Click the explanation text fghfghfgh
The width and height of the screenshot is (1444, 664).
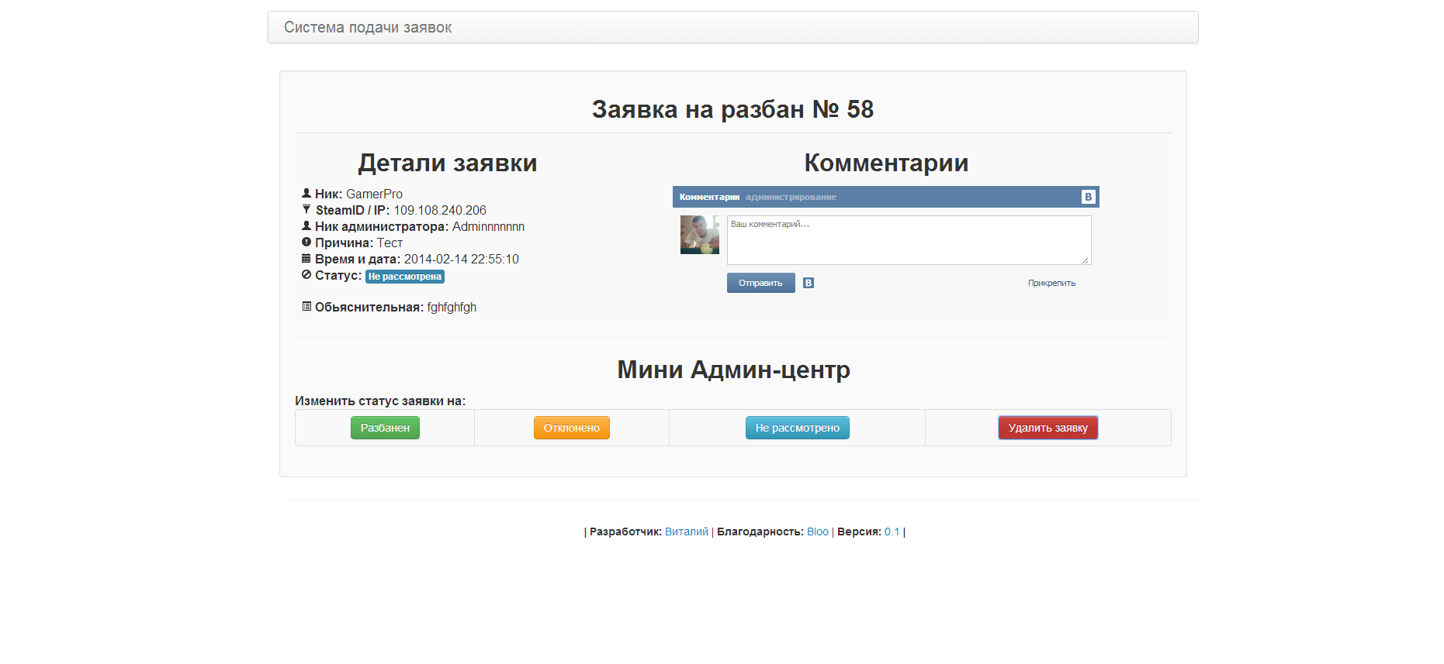click(x=452, y=307)
